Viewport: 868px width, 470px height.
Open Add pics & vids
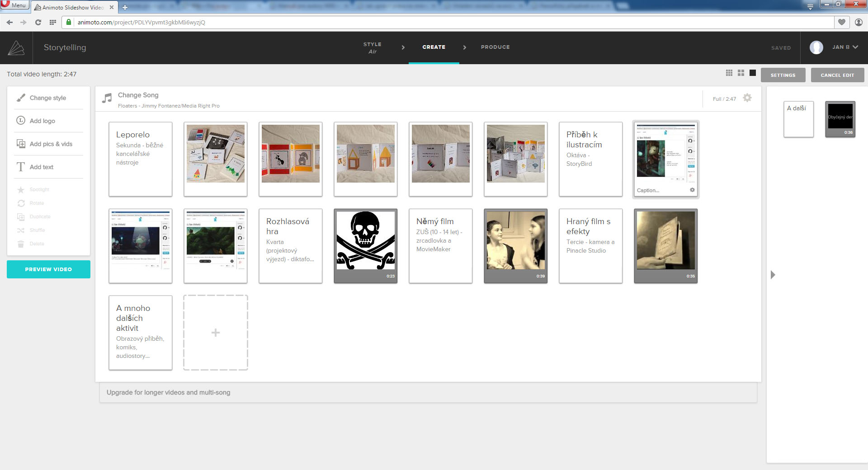(x=21, y=144)
